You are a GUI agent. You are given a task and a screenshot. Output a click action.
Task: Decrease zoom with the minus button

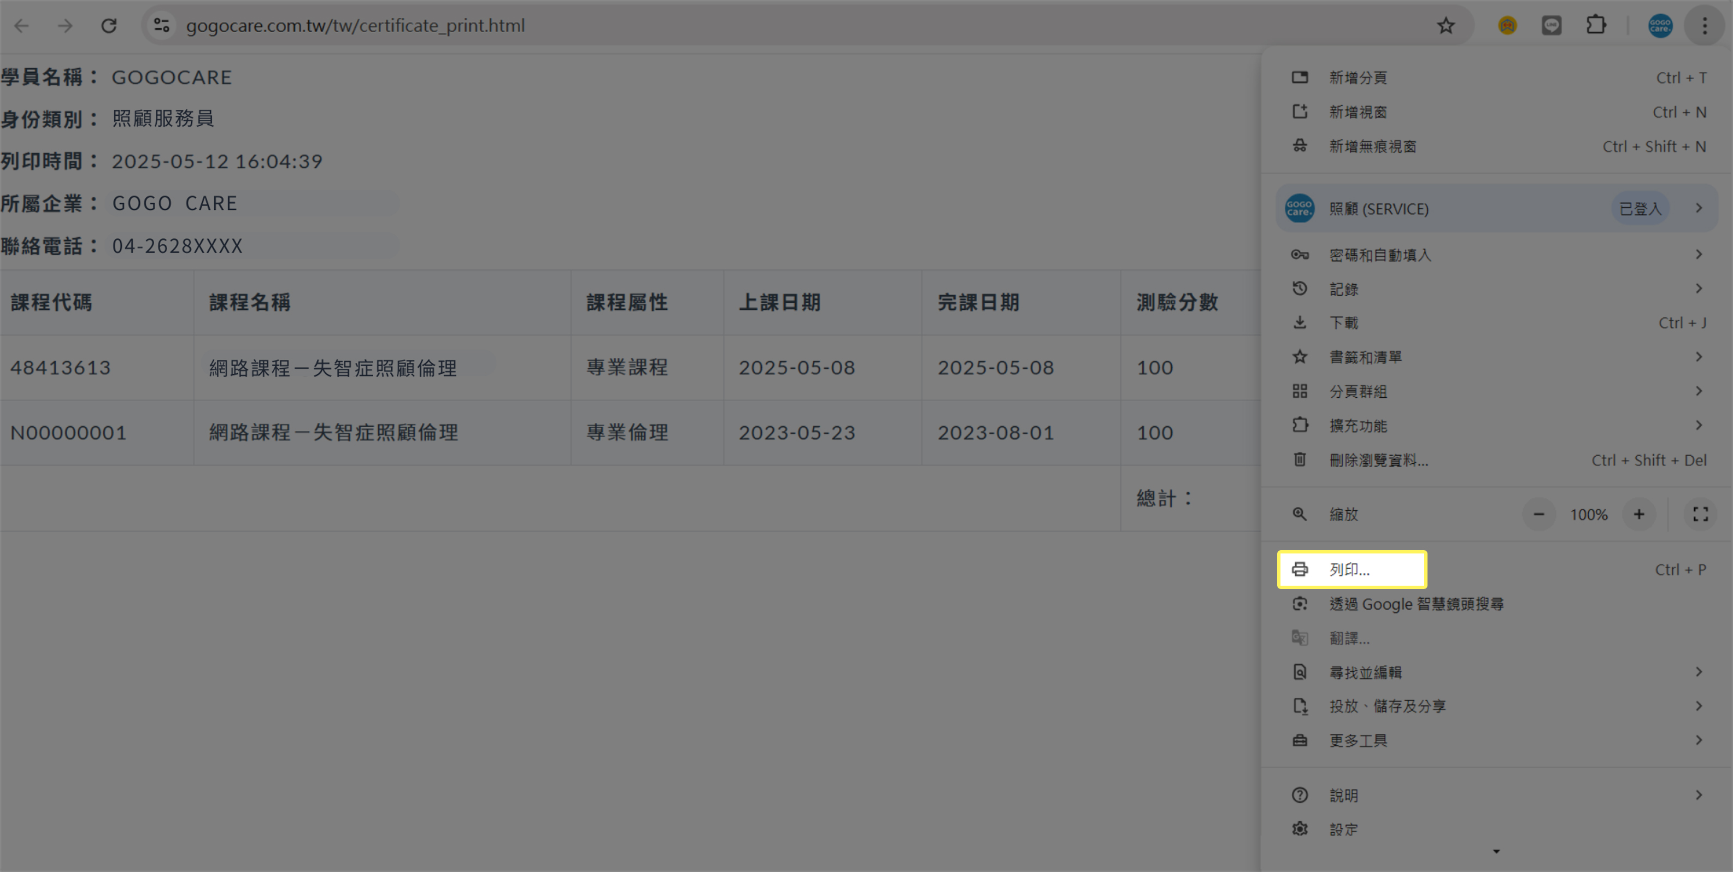tap(1538, 514)
